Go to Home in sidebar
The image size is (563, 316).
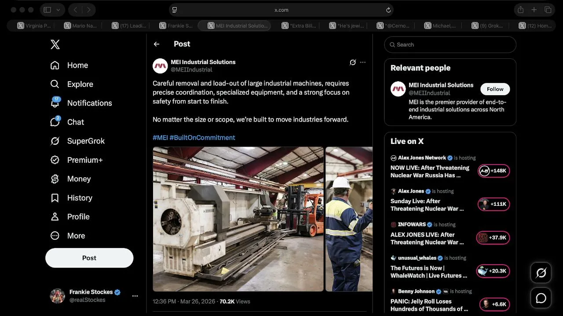pyautogui.click(x=69, y=65)
